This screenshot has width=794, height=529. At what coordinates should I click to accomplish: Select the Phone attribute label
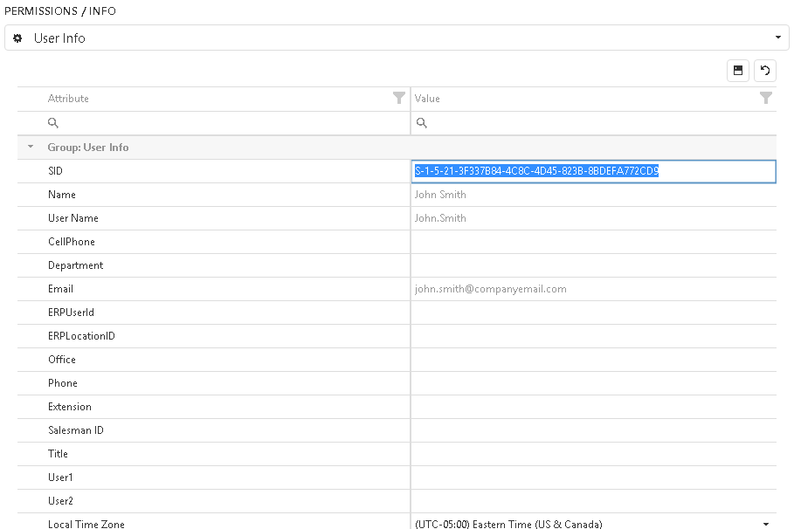point(63,383)
